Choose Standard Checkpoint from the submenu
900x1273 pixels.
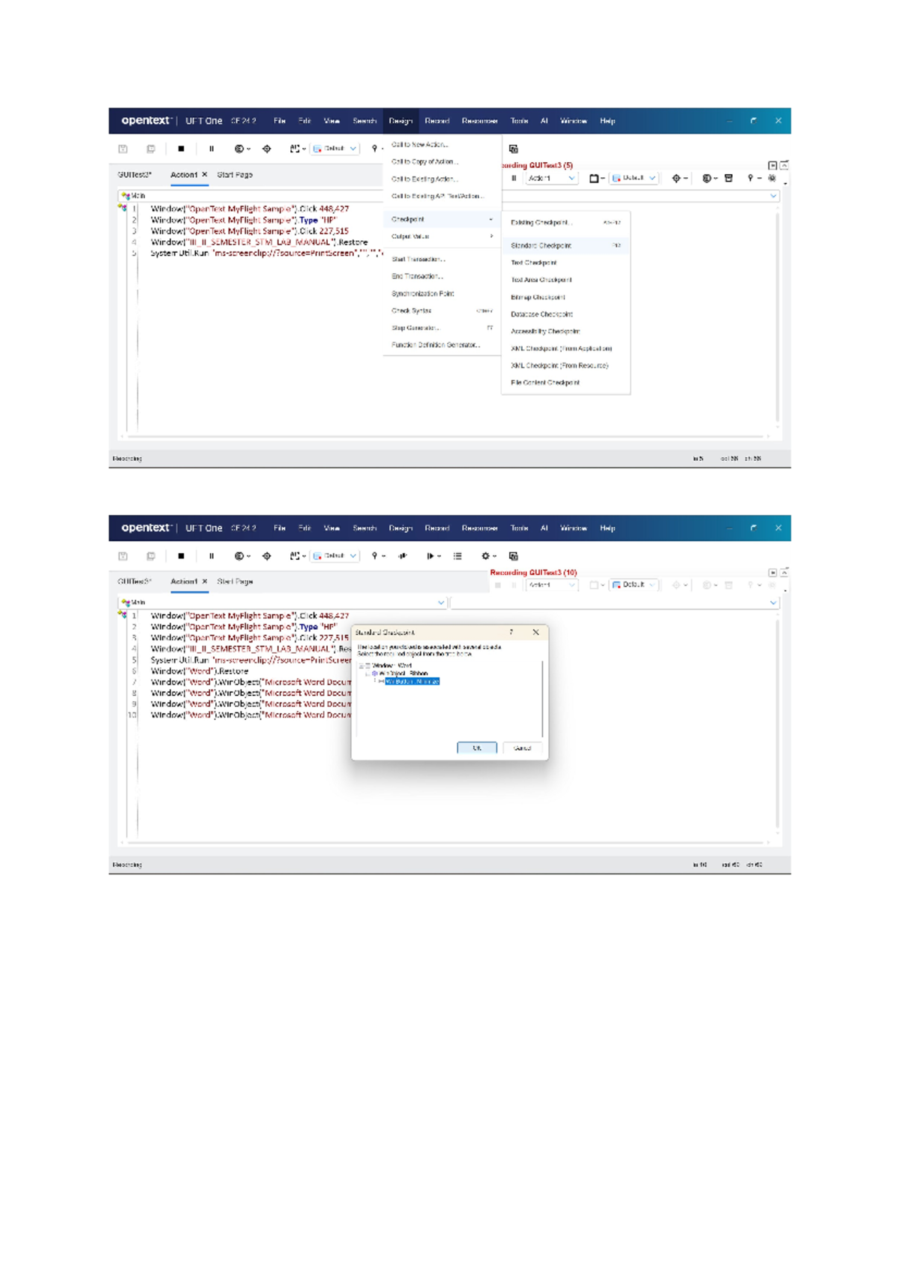click(x=565, y=245)
